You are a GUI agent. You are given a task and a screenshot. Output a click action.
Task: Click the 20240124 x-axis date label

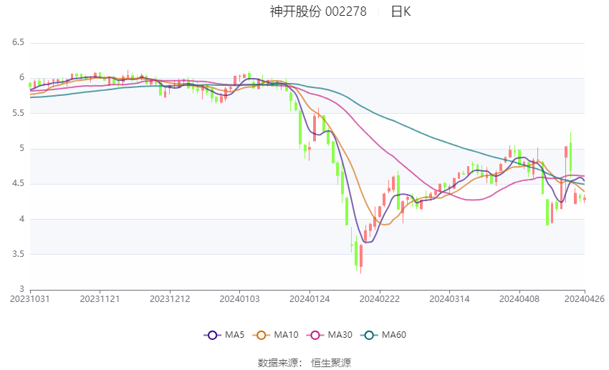[310, 298]
